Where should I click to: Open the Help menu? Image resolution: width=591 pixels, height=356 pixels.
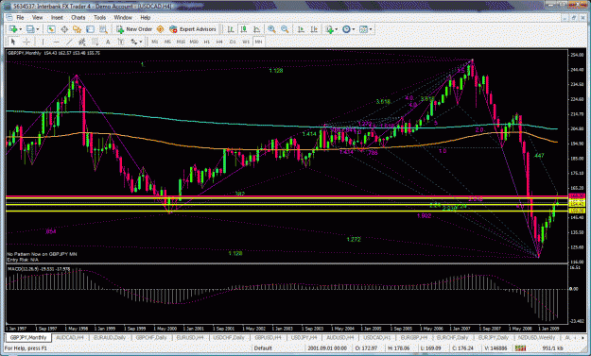click(145, 17)
